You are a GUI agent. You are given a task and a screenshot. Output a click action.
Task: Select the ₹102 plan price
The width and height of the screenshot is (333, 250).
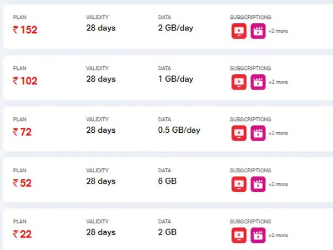pos(25,81)
